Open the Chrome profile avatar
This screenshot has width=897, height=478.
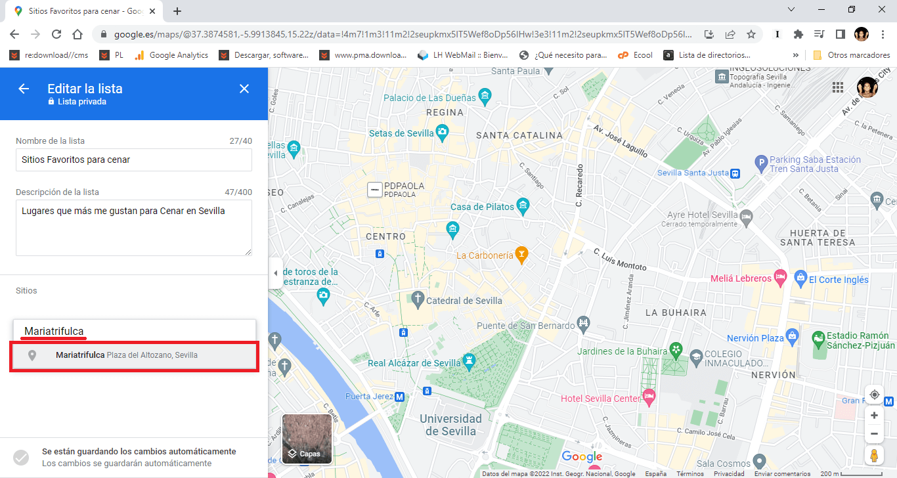click(x=862, y=34)
